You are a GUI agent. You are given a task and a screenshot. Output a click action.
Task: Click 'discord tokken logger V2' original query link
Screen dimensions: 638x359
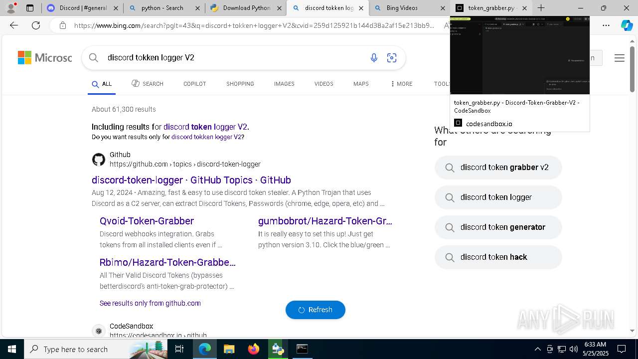(x=207, y=137)
